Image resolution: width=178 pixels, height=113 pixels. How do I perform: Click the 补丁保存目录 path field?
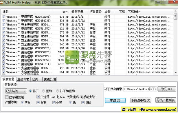tap(140, 89)
